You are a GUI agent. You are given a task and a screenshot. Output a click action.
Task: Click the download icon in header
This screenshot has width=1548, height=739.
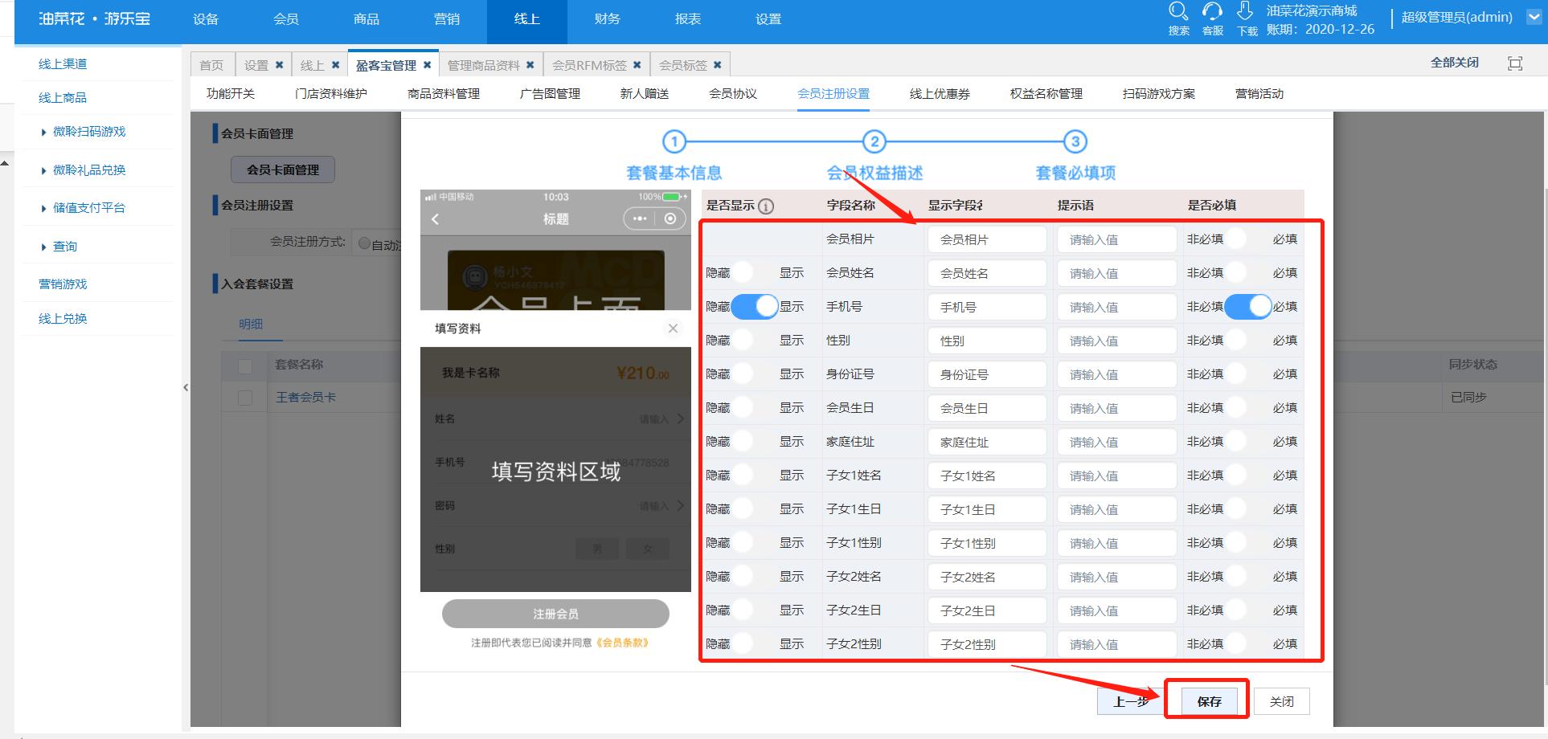(1245, 11)
